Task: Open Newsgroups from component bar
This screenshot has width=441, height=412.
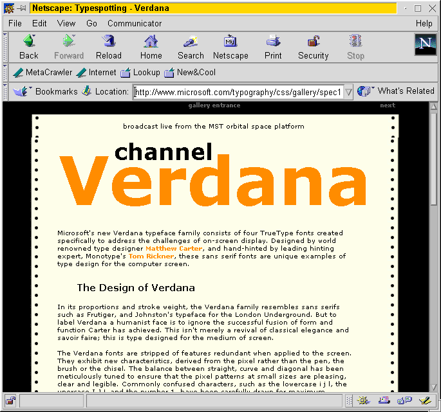Action: (x=404, y=401)
